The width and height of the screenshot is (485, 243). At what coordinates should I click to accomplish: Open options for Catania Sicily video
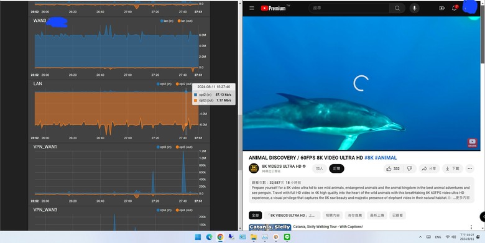coord(471,227)
